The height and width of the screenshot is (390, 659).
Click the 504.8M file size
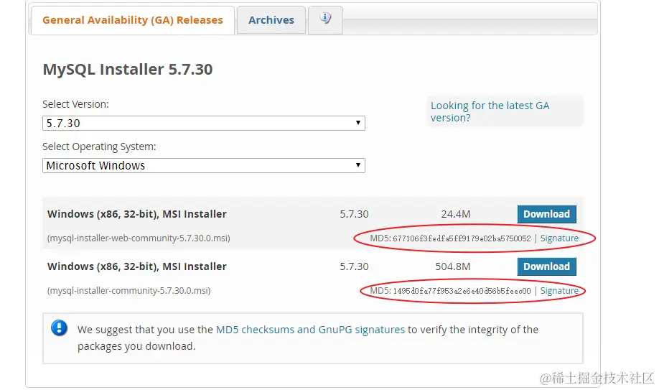[453, 266]
